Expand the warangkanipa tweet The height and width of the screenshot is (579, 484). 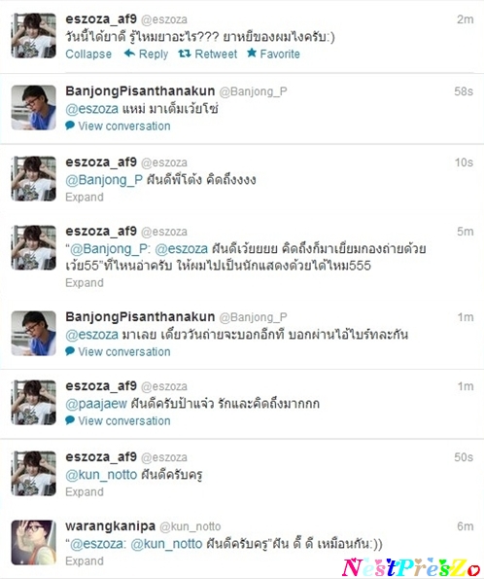(x=85, y=561)
